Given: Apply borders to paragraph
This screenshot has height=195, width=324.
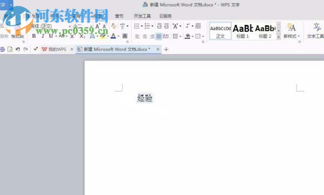Looking at the screenshot, I should click(x=198, y=37).
